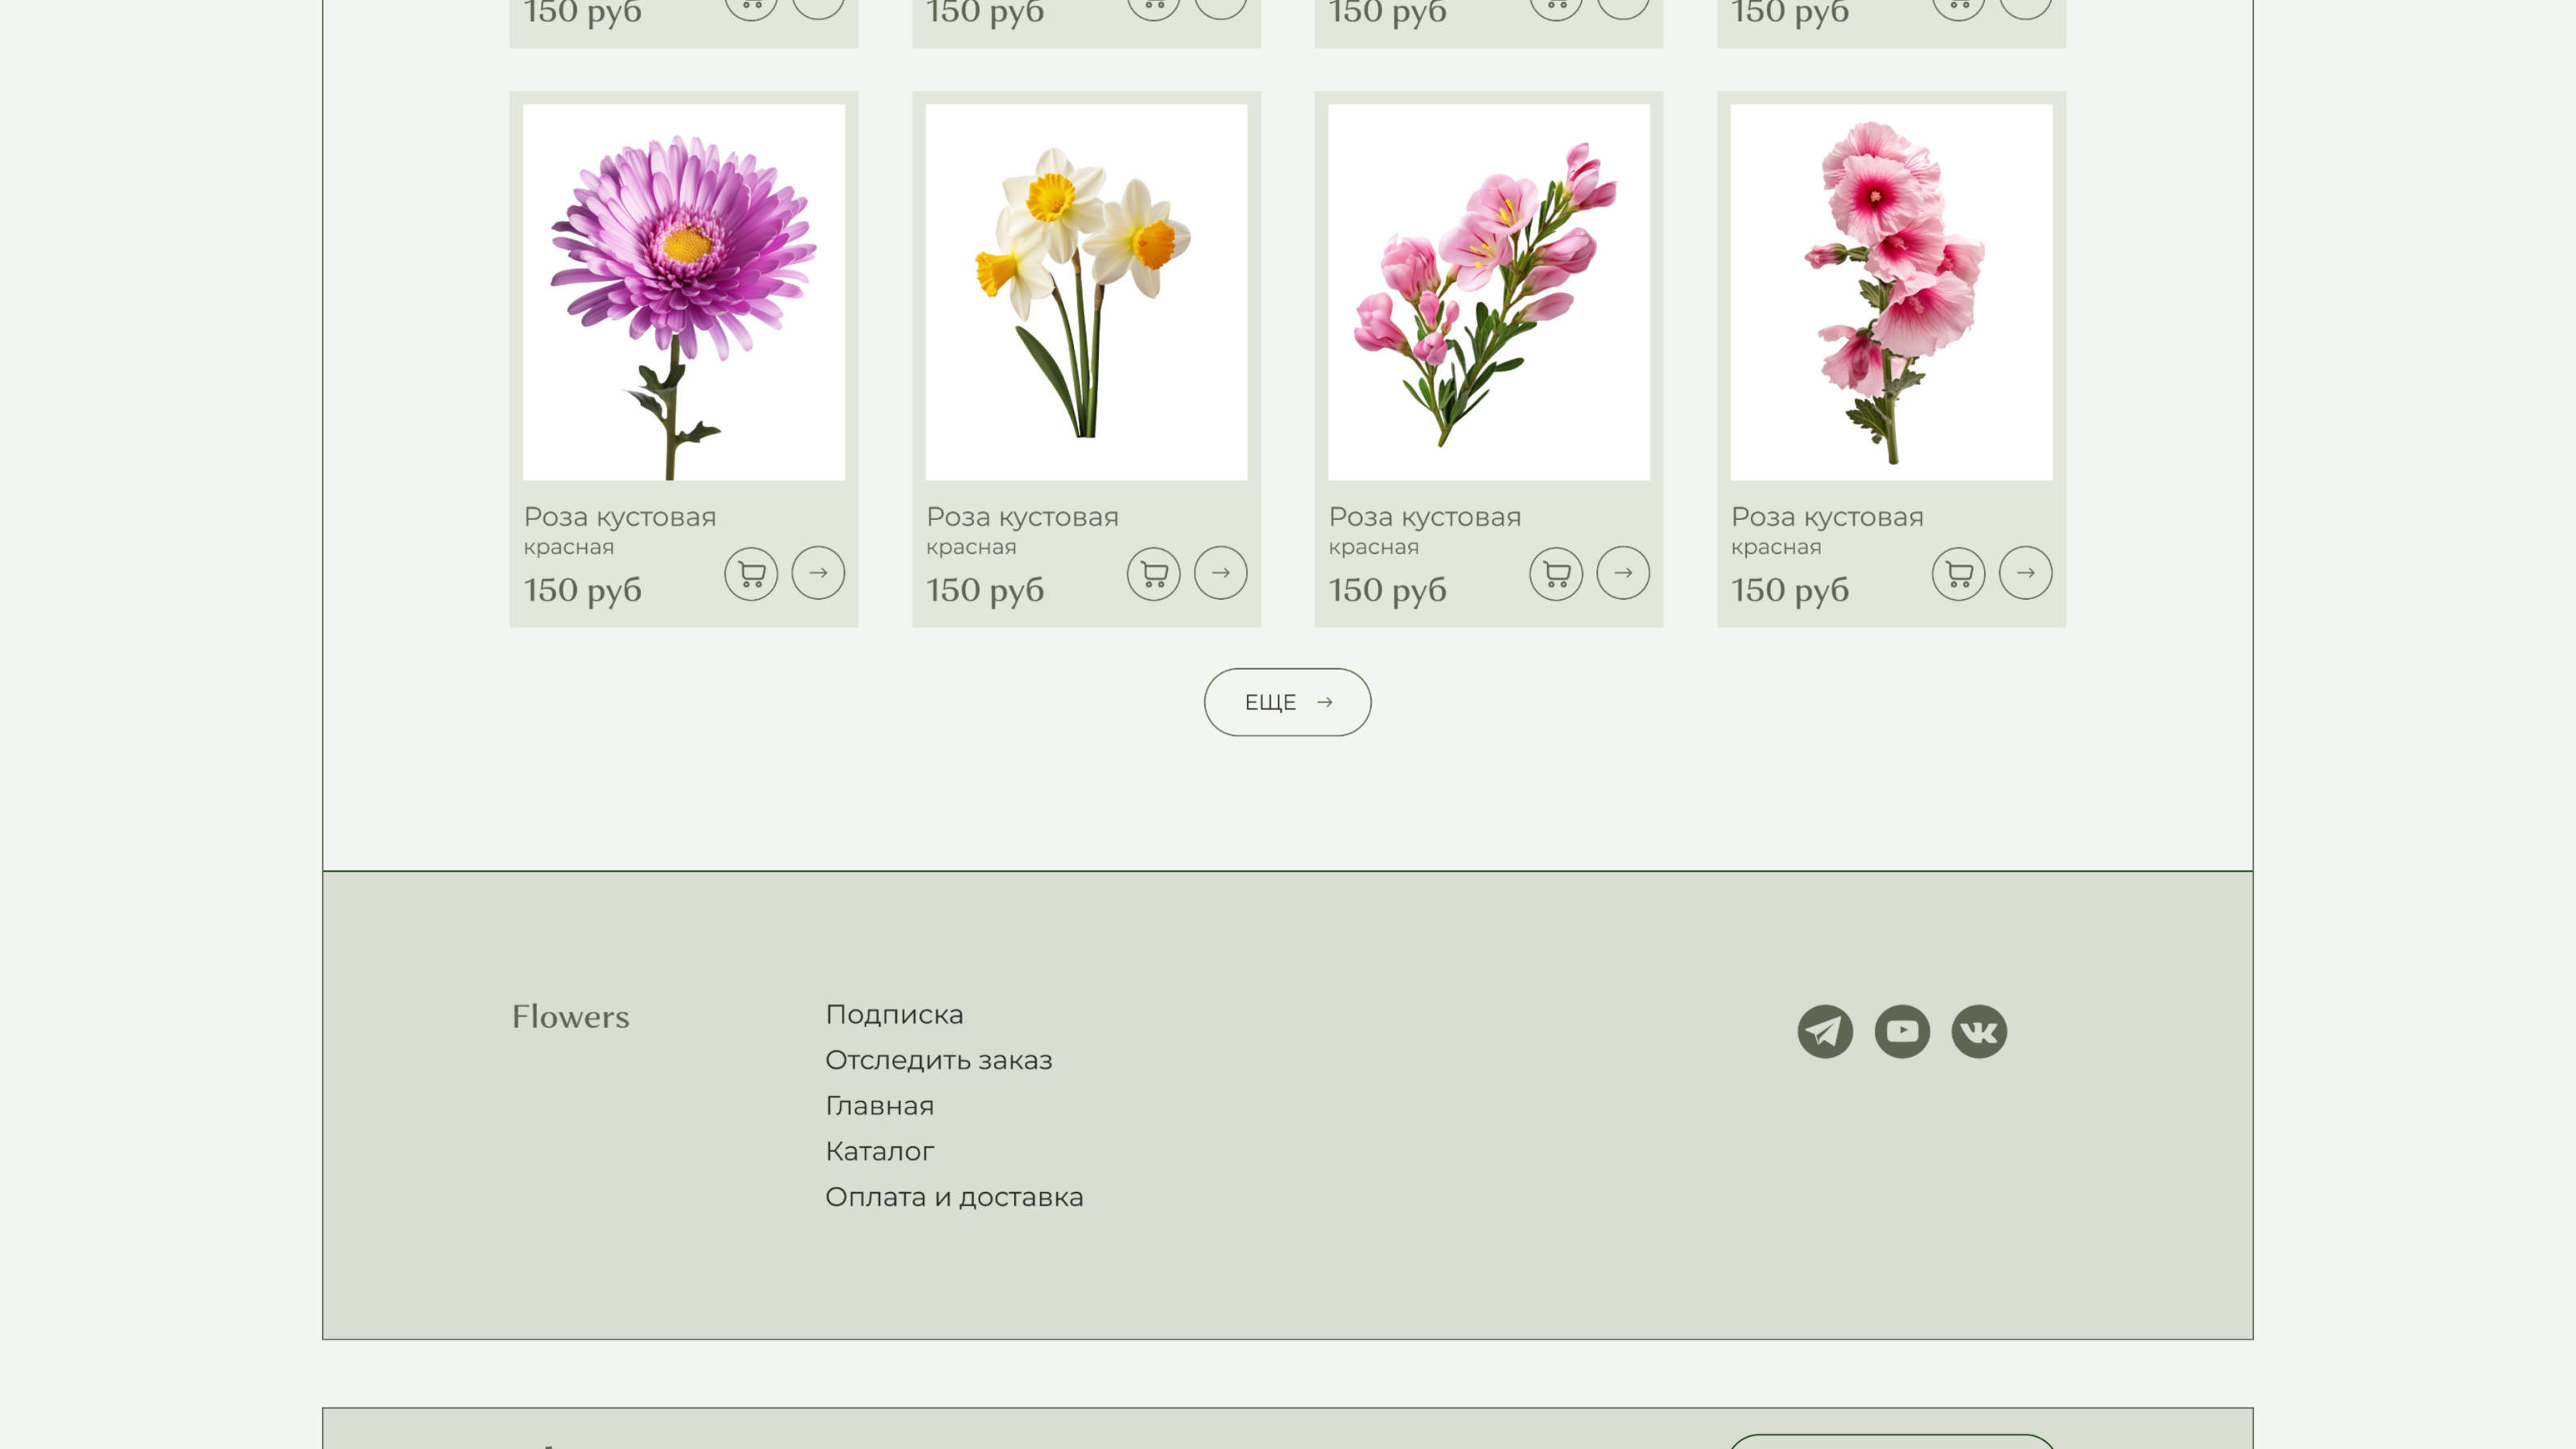Add the daffodils to cart
2576x1449 pixels.
click(1153, 573)
